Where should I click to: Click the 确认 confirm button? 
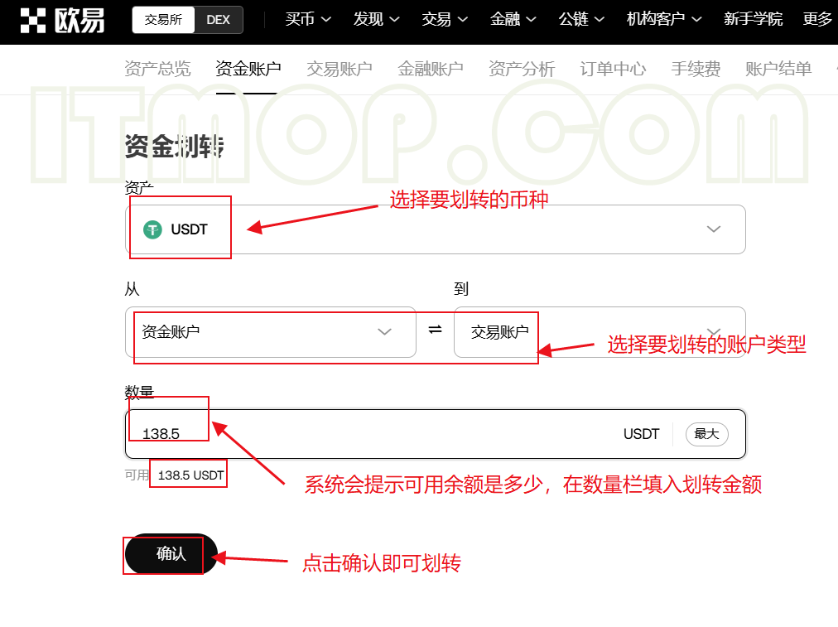[x=171, y=554]
